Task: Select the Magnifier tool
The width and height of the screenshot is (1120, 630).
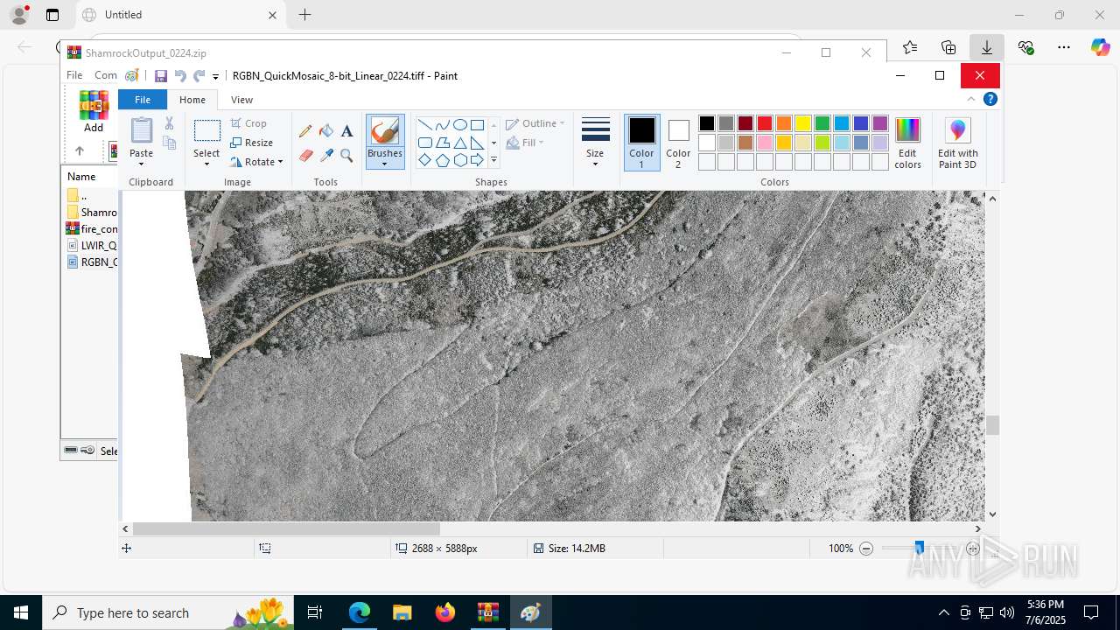Action: pyautogui.click(x=346, y=156)
